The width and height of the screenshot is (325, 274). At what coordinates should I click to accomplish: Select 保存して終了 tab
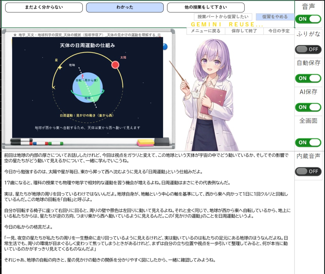click(x=244, y=31)
